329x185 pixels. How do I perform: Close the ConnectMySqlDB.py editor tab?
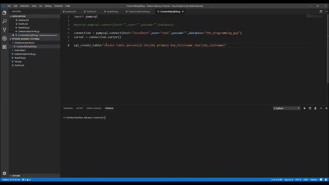(x=183, y=11)
